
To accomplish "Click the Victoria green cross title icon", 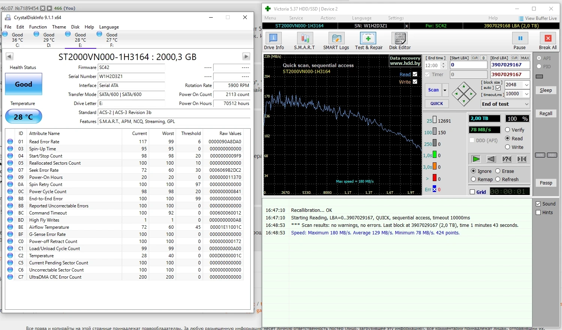I will click(268, 9).
